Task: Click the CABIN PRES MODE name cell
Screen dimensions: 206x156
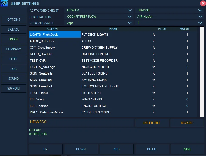Action: coord(96,112)
